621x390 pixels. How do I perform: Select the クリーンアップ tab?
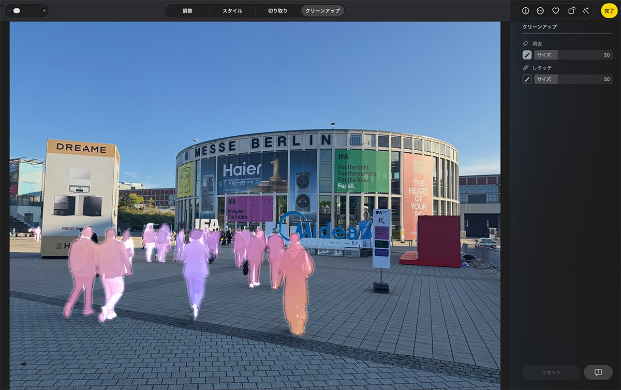click(322, 10)
